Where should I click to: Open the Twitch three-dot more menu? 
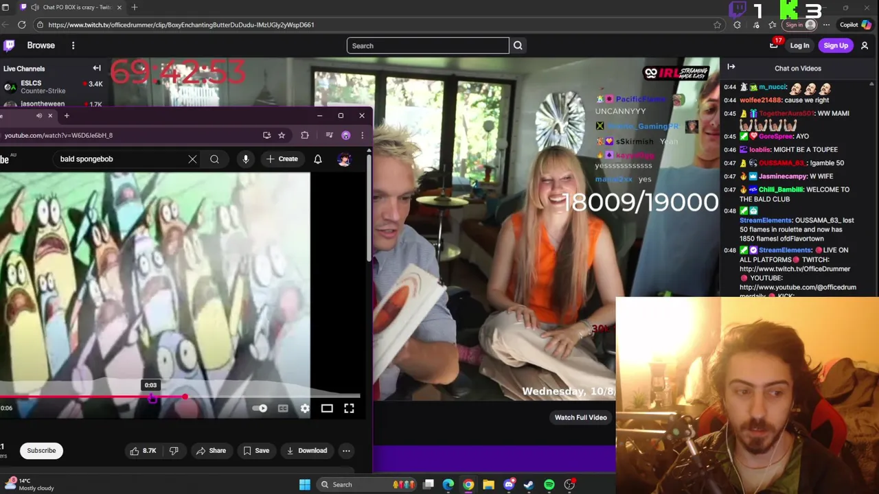[x=73, y=45]
